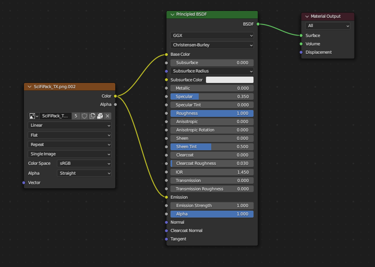The height and width of the screenshot is (267, 375).
Task: Click the Subsurface Color white swatch
Action: click(x=229, y=80)
